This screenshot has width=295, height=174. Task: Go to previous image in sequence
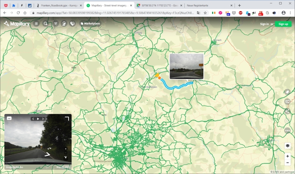coord(33,119)
